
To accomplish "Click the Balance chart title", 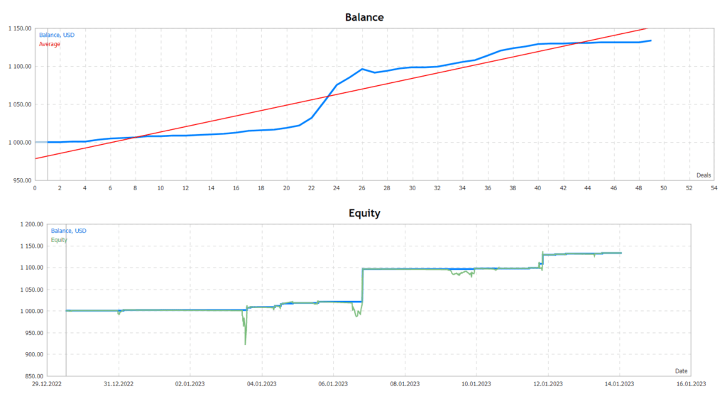I will coord(363,17).
